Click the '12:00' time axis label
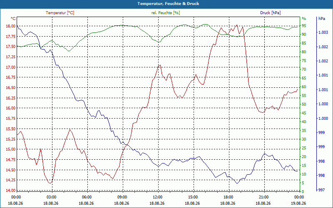 [x=157, y=197]
